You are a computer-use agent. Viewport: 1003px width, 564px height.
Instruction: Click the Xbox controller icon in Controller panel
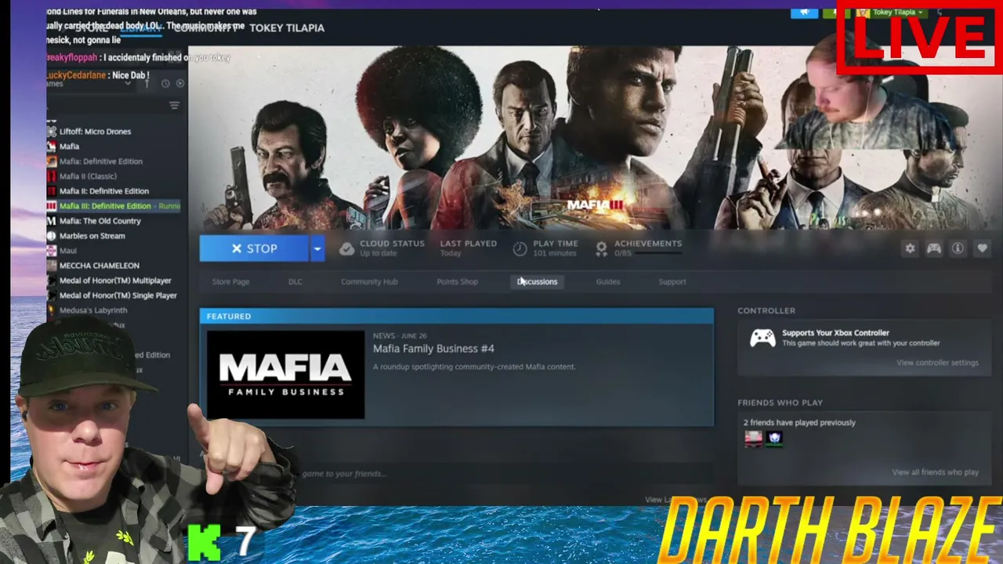762,338
